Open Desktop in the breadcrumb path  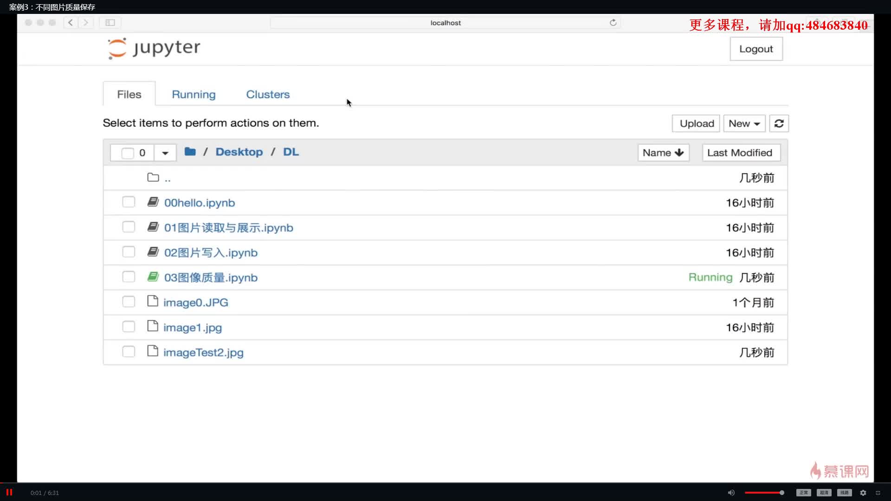[239, 152]
